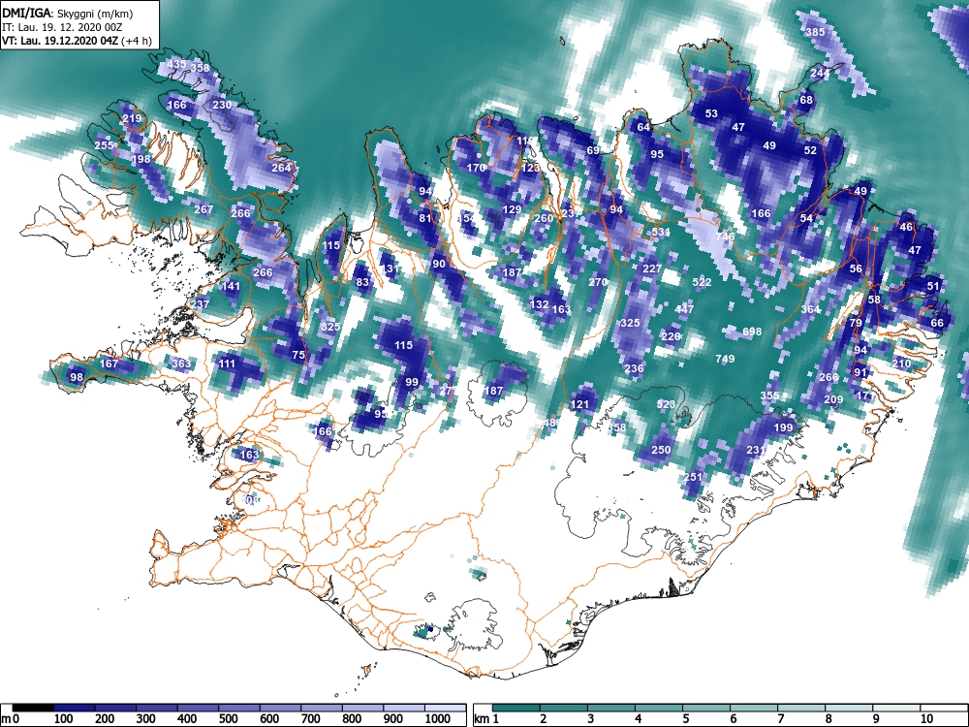This screenshot has height=727, width=969.
Task: Click the visibility value 267 on the map
Action: pos(203,209)
